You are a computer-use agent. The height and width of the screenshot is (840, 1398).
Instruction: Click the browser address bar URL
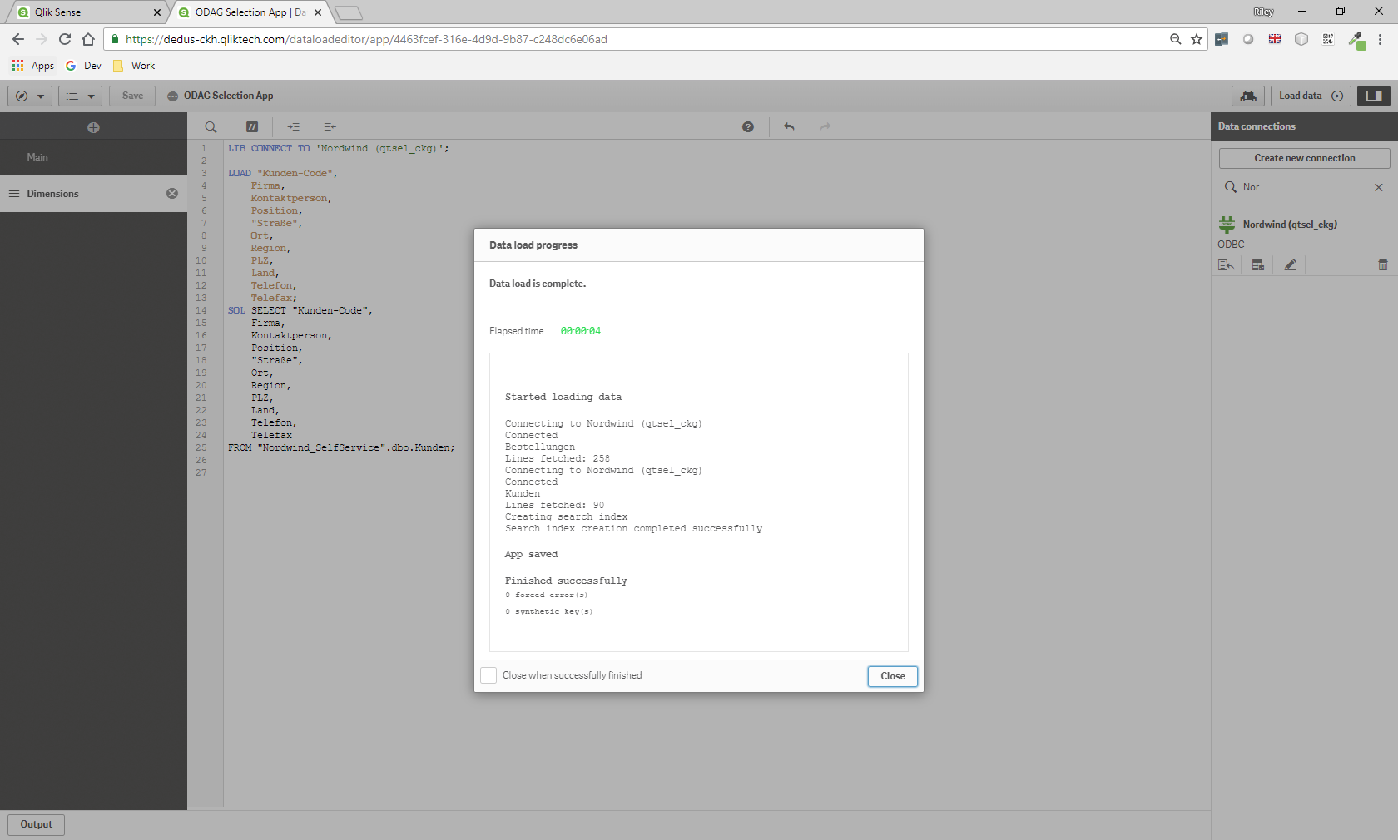366,39
